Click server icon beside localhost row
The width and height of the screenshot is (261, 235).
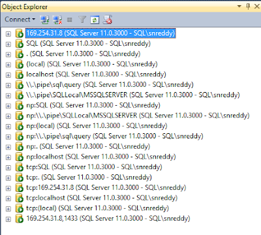(19, 74)
